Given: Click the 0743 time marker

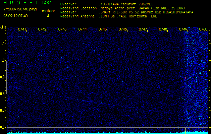Looking at the screenshot, I should tap(62, 29).
